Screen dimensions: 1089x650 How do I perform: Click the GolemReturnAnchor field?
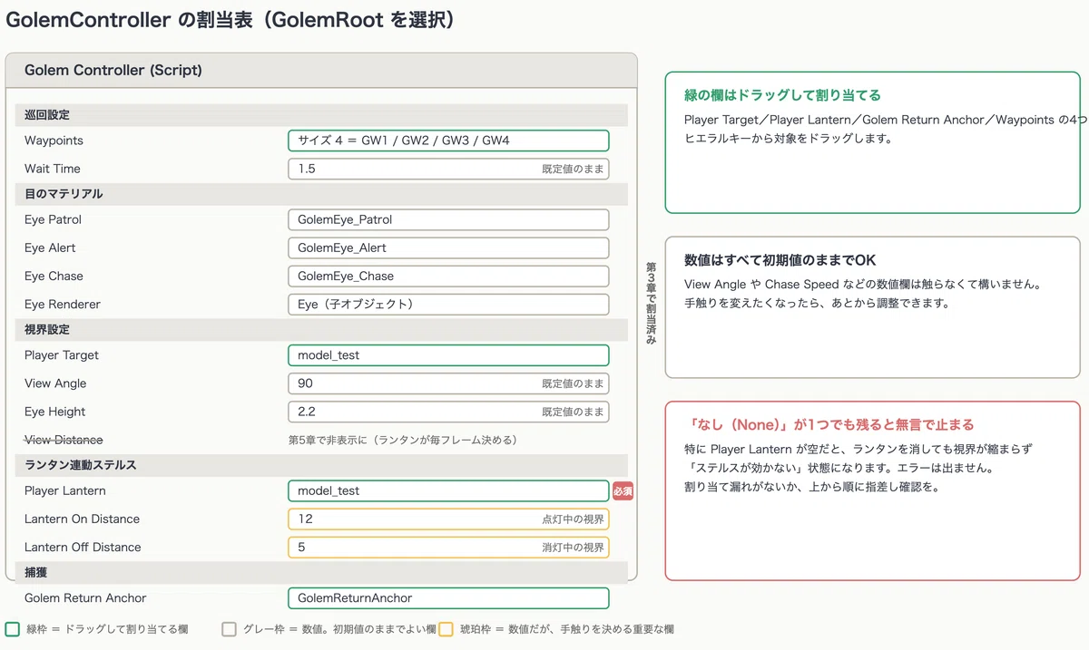pos(448,598)
